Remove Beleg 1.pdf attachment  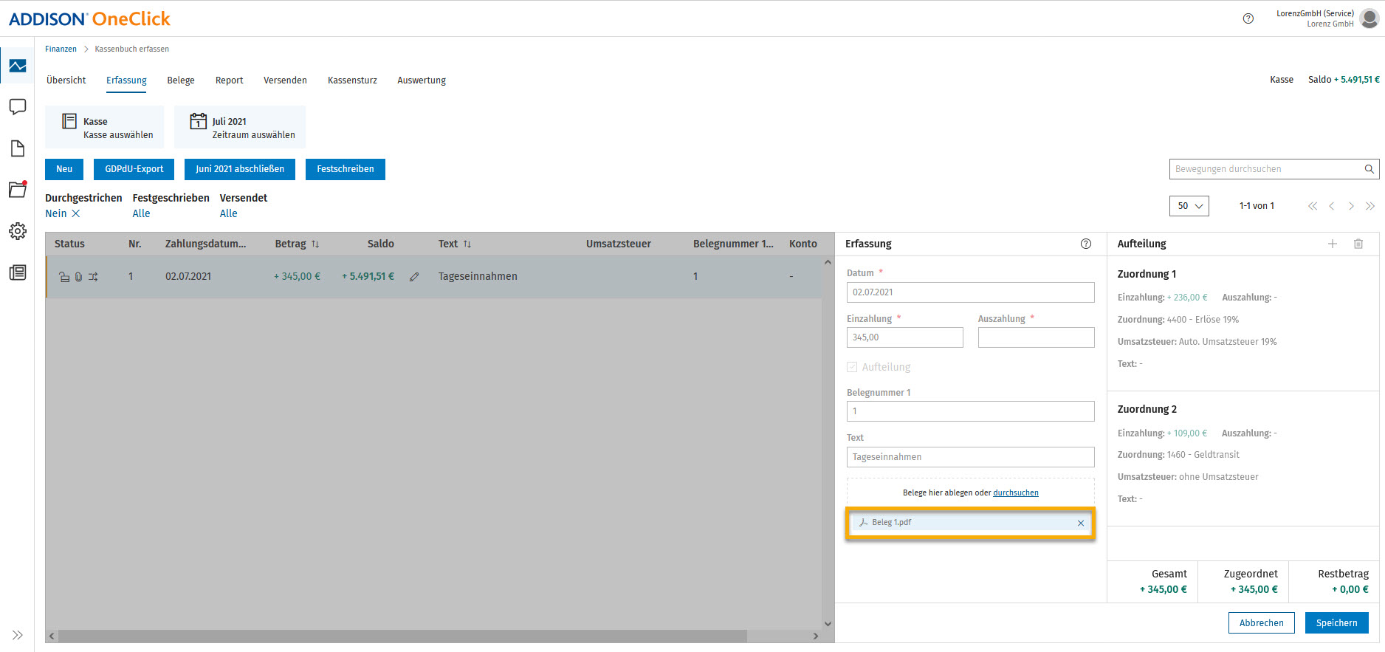(1081, 523)
